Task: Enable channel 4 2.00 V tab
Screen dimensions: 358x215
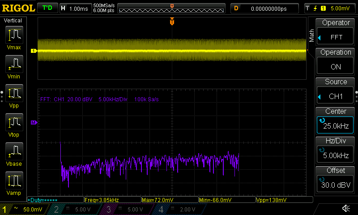Action: click(x=179, y=209)
